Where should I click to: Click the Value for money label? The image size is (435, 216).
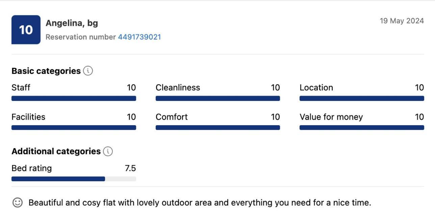(331, 117)
